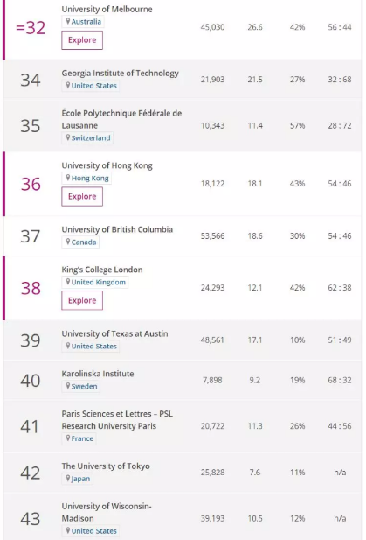Click location pin icon beside France
366x540 pixels.
(x=68, y=438)
